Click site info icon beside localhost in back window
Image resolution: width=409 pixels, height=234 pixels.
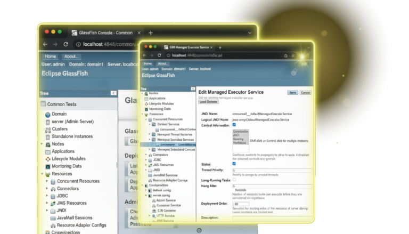point(78,44)
